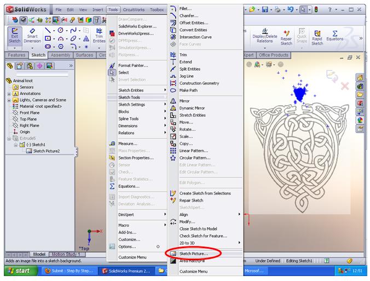
Task: Open the Spline Tools submenu
Action: point(137,119)
